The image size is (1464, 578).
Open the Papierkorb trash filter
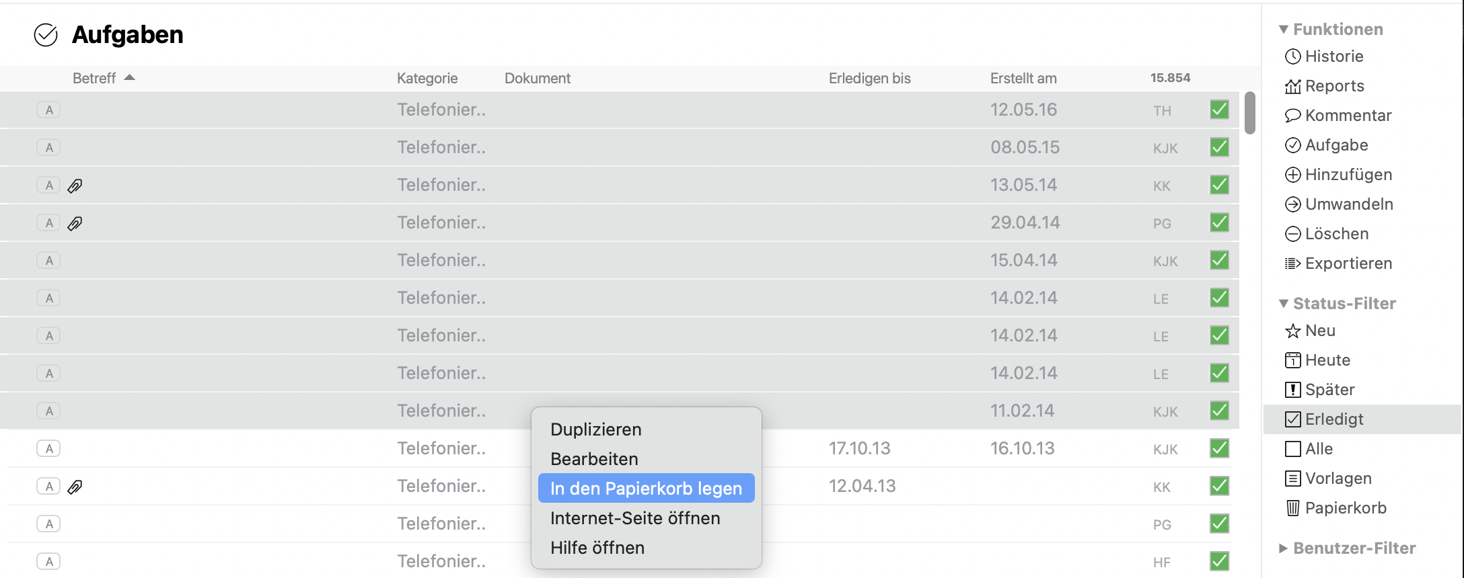pyautogui.click(x=1345, y=508)
